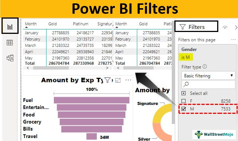
Task: Click the Gold column header in the first table
Action: coord(52,24)
